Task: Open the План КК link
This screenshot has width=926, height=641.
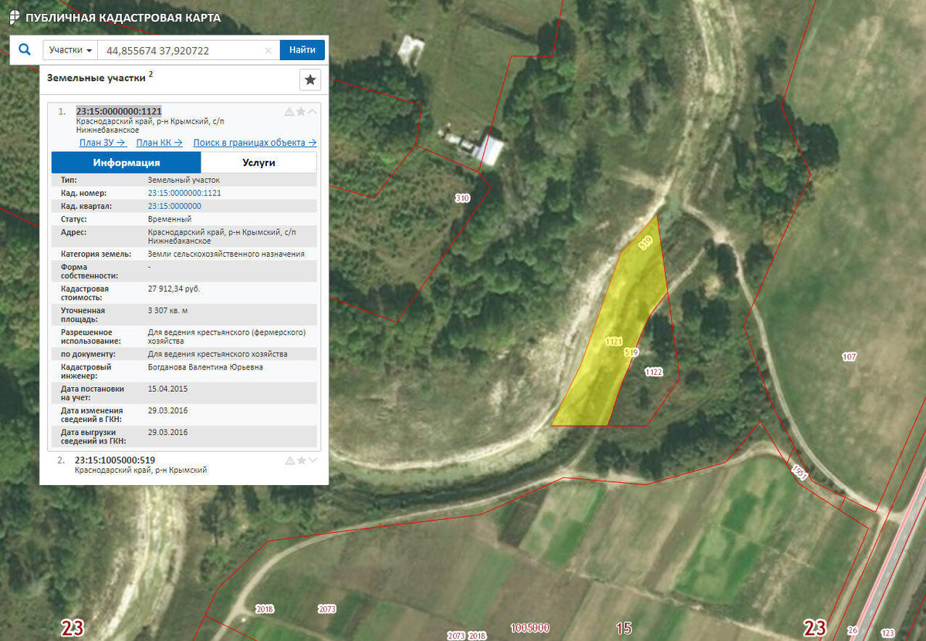Action: click(159, 143)
